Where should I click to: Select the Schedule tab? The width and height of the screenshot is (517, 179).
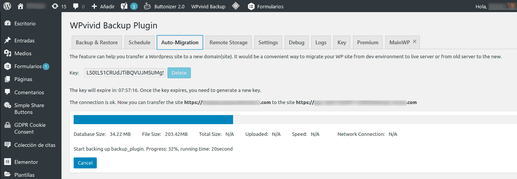(139, 42)
